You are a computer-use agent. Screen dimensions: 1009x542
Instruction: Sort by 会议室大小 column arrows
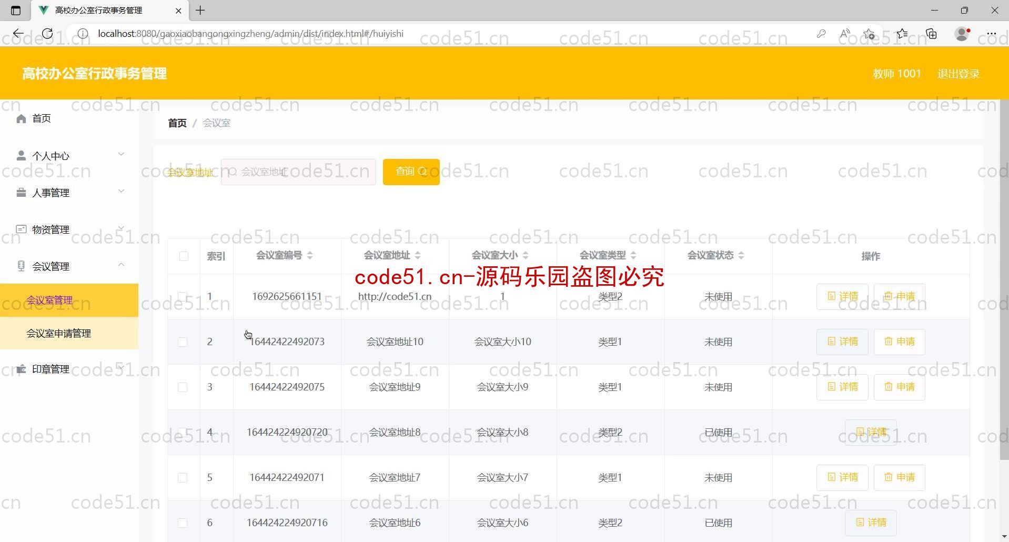pyautogui.click(x=526, y=255)
